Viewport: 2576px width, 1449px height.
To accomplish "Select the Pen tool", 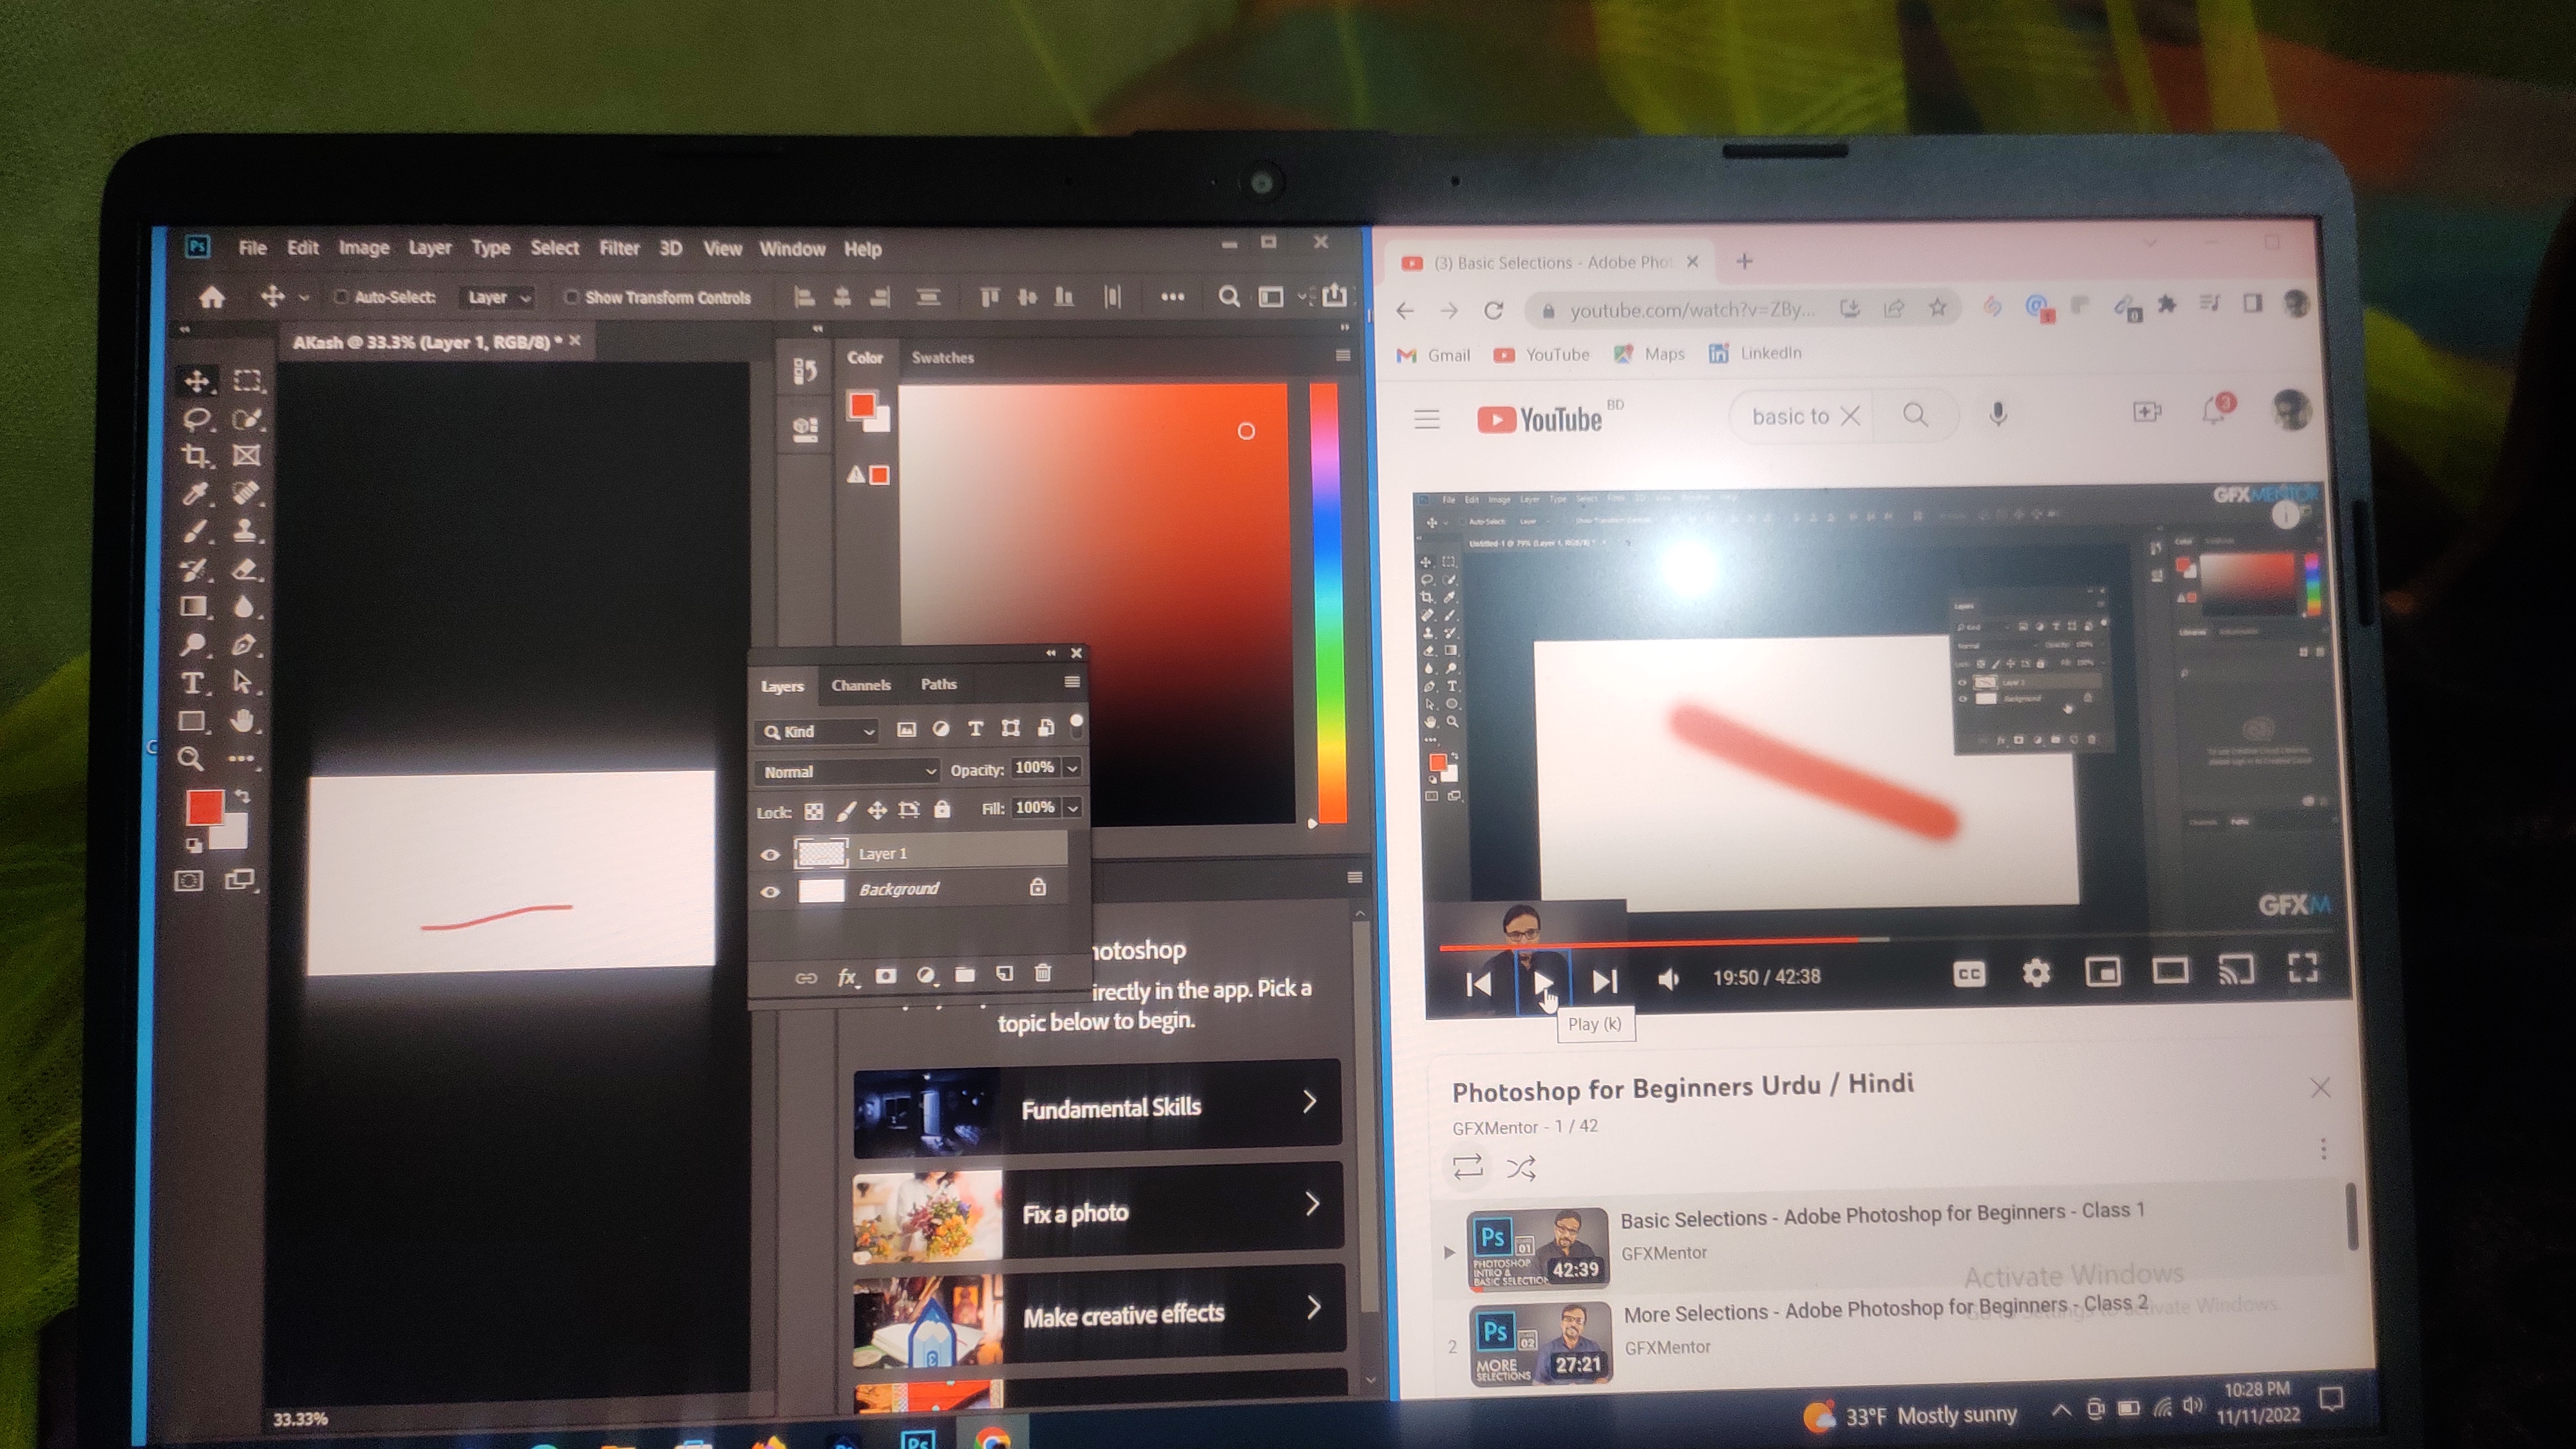I will point(244,645).
